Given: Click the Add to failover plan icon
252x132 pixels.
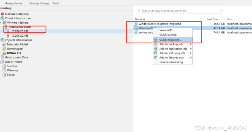Looking at the screenshot, I should [x=156, y=57].
